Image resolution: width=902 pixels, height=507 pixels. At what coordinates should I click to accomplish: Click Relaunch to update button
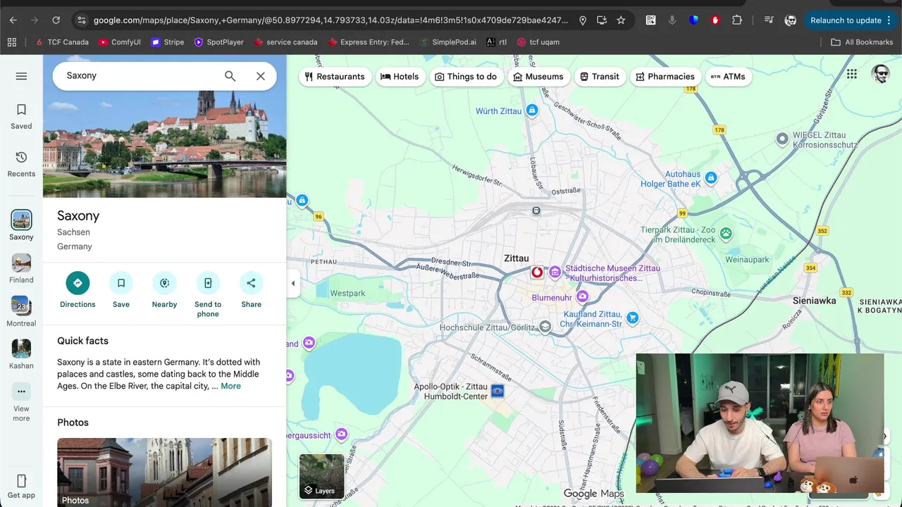(851, 20)
